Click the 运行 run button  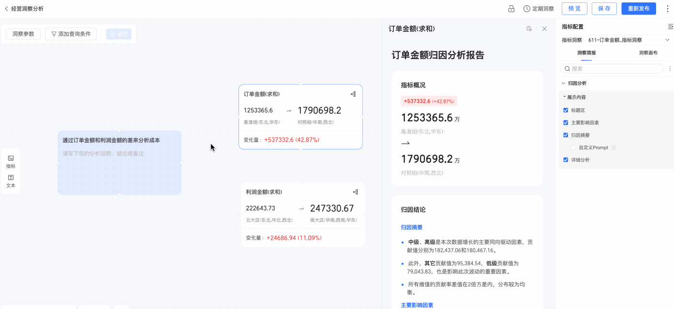pos(119,34)
